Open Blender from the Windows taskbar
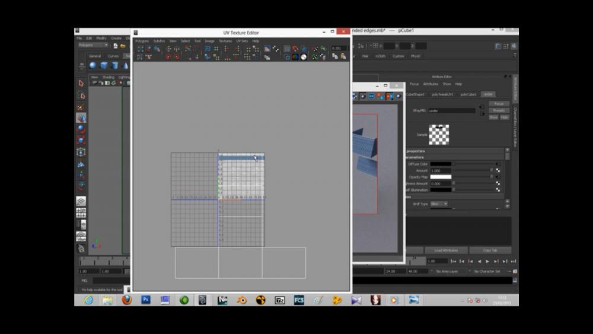The image size is (593, 334). [x=241, y=300]
